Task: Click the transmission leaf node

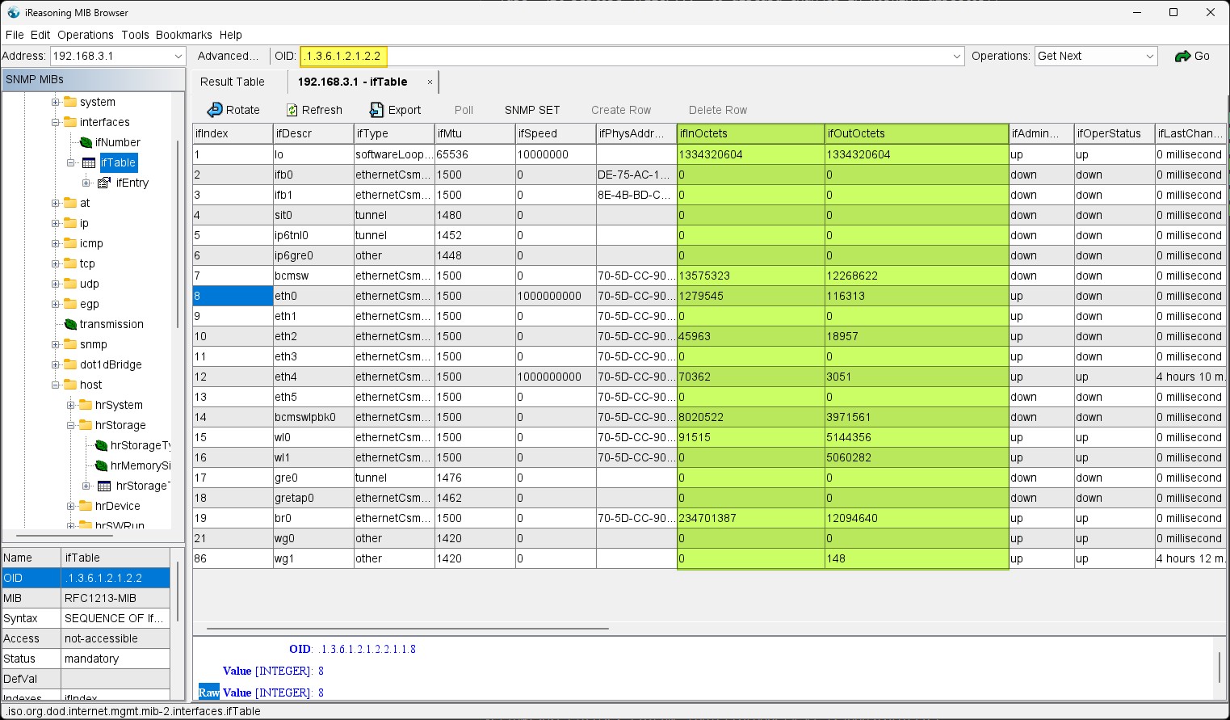Action: pyautogui.click(x=111, y=324)
